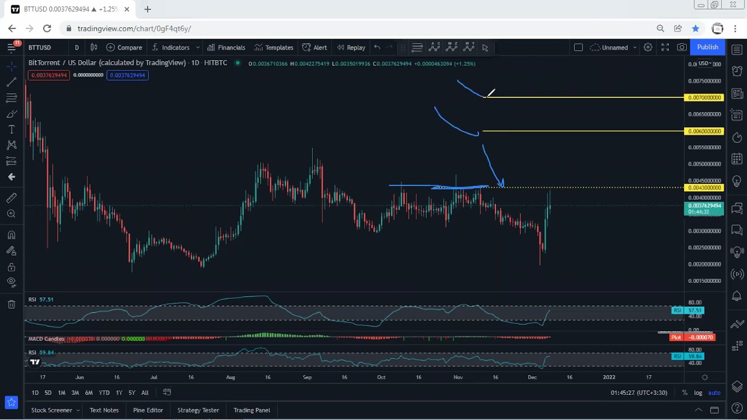Select the trend line drawing tool

tap(11, 82)
